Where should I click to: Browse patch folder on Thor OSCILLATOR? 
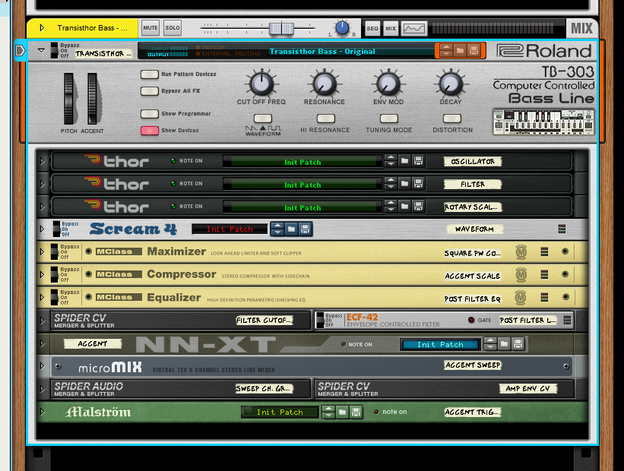click(x=404, y=161)
